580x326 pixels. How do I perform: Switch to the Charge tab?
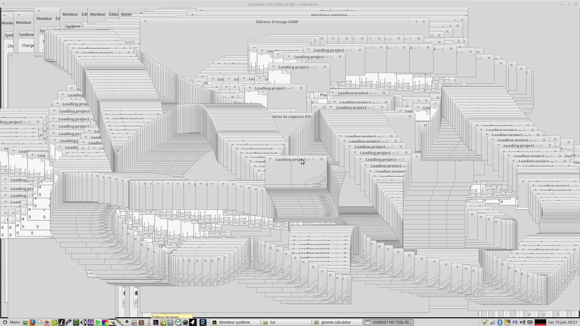[28, 46]
